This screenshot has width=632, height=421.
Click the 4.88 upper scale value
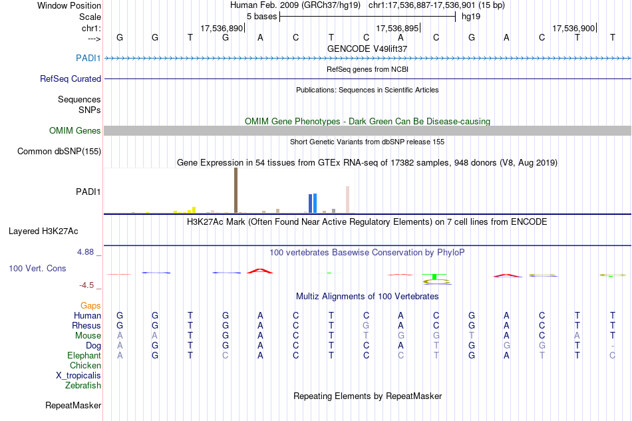85,252
